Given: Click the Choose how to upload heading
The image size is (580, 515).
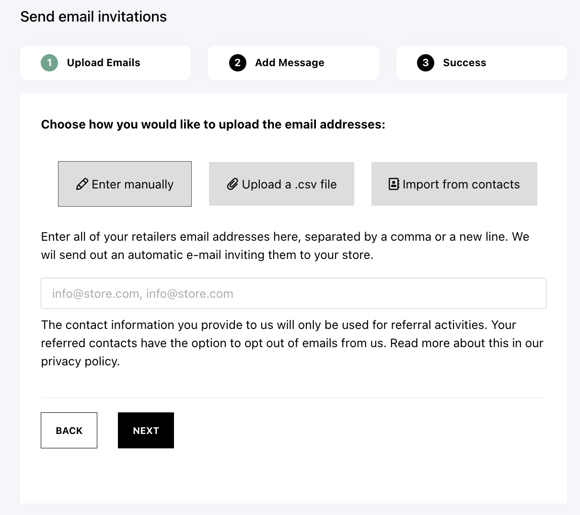Looking at the screenshot, I should point(213,125).
